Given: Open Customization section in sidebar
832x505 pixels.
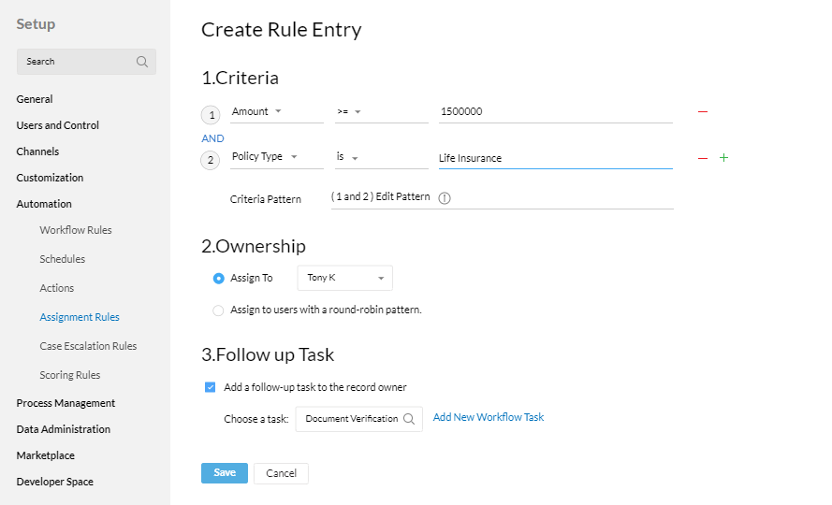Looking at the screenshot, I should 50,178.
